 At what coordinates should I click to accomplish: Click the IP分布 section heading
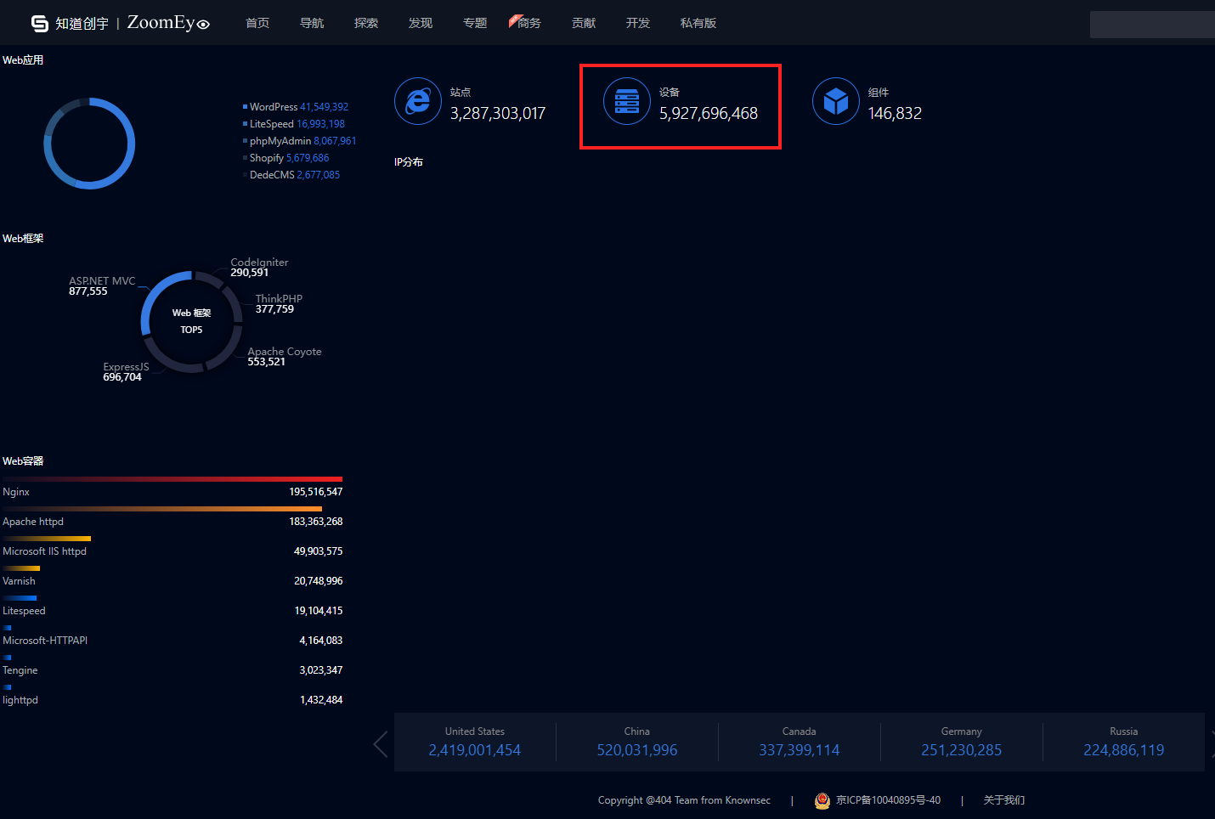coord(409,162)
